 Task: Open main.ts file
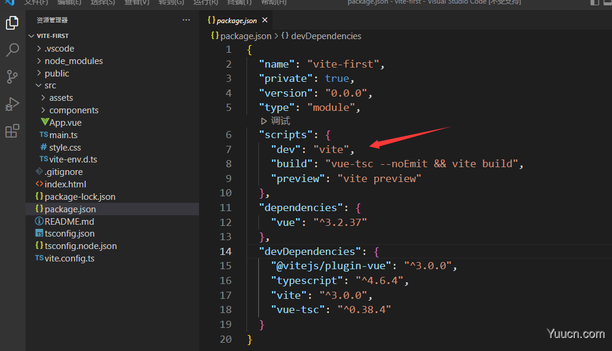pos(63,135)
